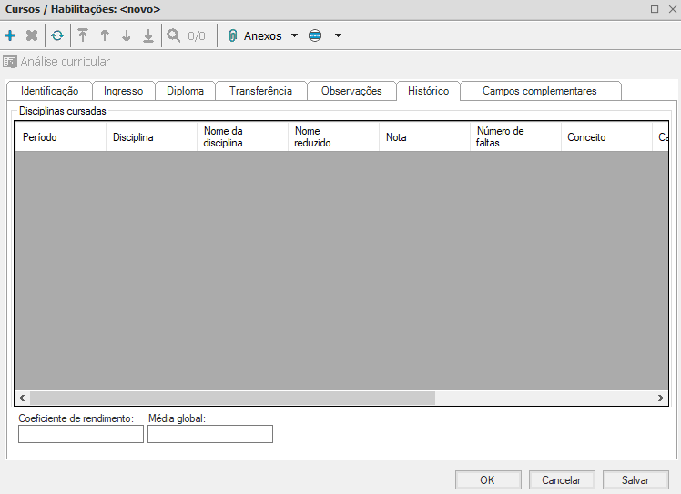The image size is (681, 494).
Task: Switch to the Identificação tab
Action: tap(49, 91)
